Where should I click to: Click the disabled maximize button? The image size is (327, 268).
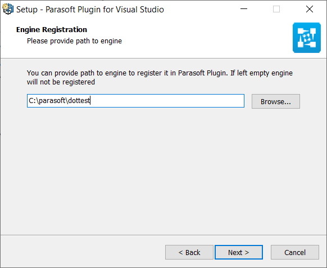point(276,9)
